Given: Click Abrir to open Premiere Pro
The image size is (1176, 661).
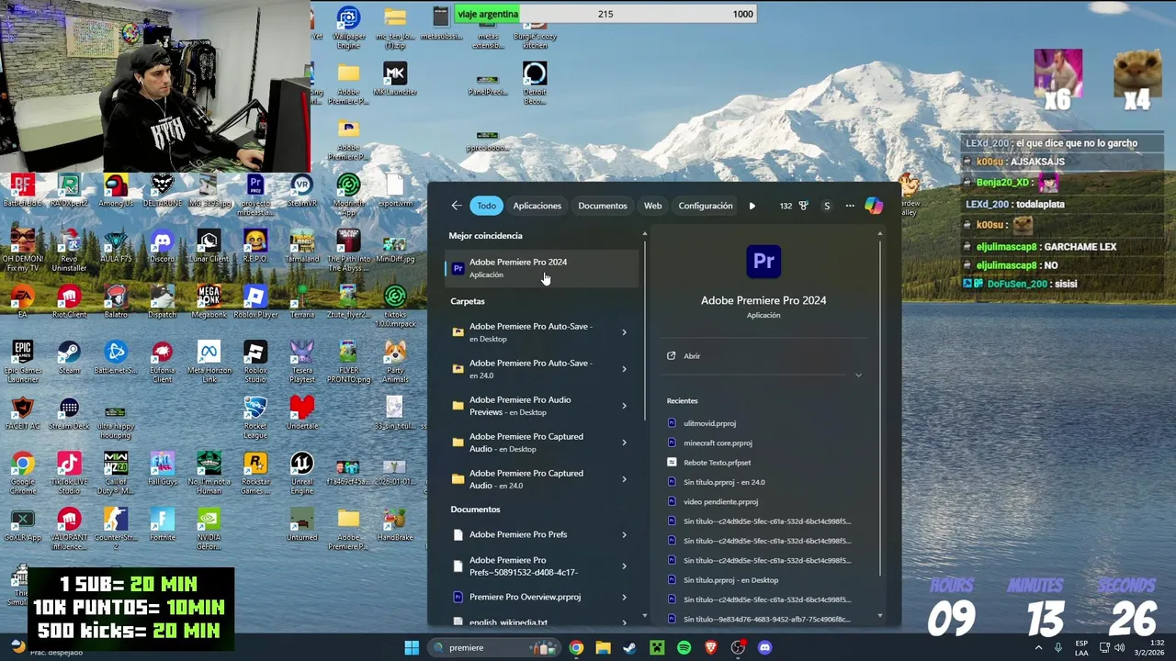Looking at the screenshot, I should click(692, 356).
